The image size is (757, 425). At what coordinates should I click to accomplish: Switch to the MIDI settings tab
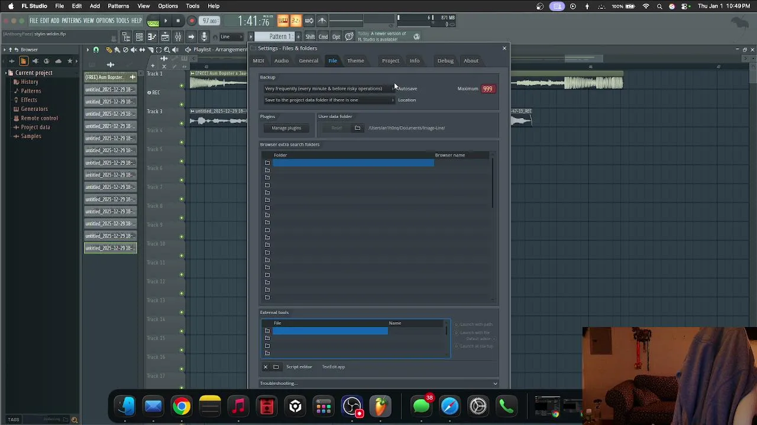(258, 61)
